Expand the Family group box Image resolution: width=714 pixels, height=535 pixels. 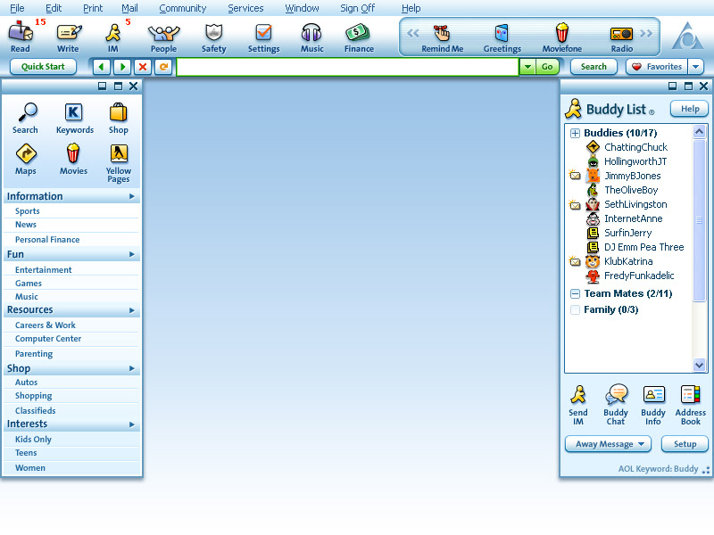coord(575,309)
